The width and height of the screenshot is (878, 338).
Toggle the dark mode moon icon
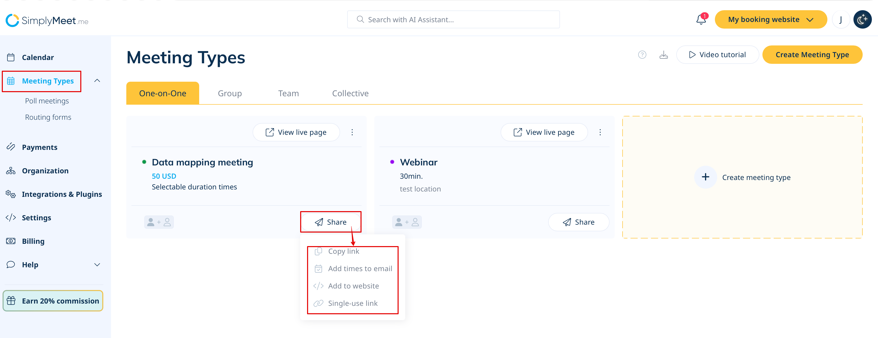[862, 20]
